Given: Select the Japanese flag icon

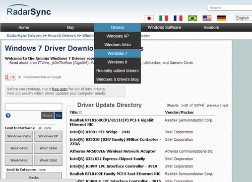Looking at the screenshot, I should tap(149, 18).
